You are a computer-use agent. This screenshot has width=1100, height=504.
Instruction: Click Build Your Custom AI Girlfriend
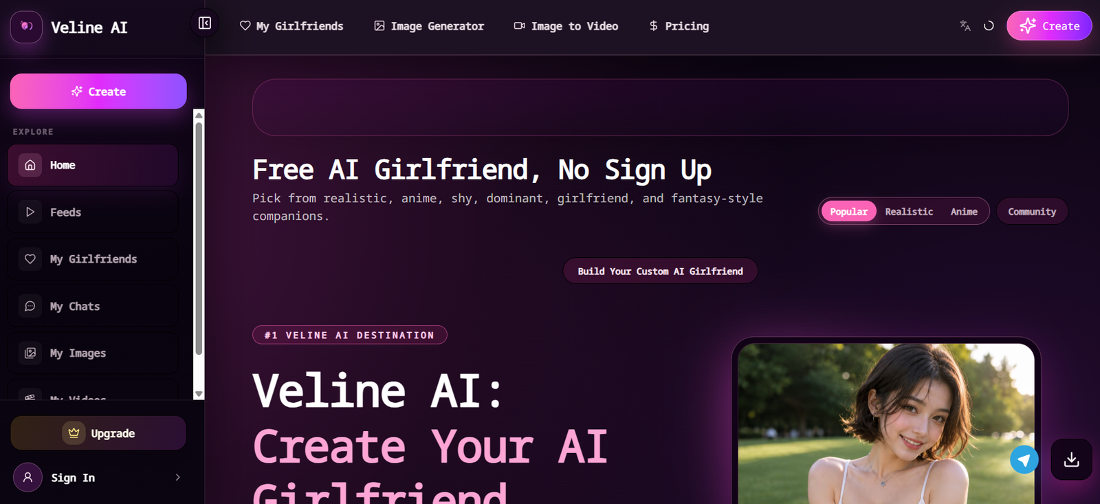pos(660,271)
